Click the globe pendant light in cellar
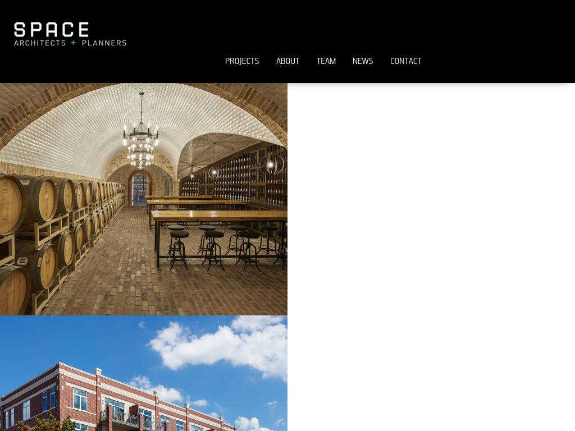The height and width of the screenshot is (431, 575). tap(272, 164)
